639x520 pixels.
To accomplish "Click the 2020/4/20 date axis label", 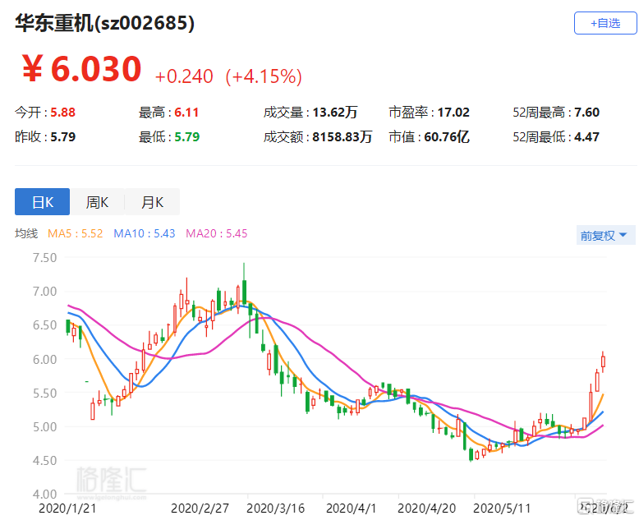I will coord(426,508).
